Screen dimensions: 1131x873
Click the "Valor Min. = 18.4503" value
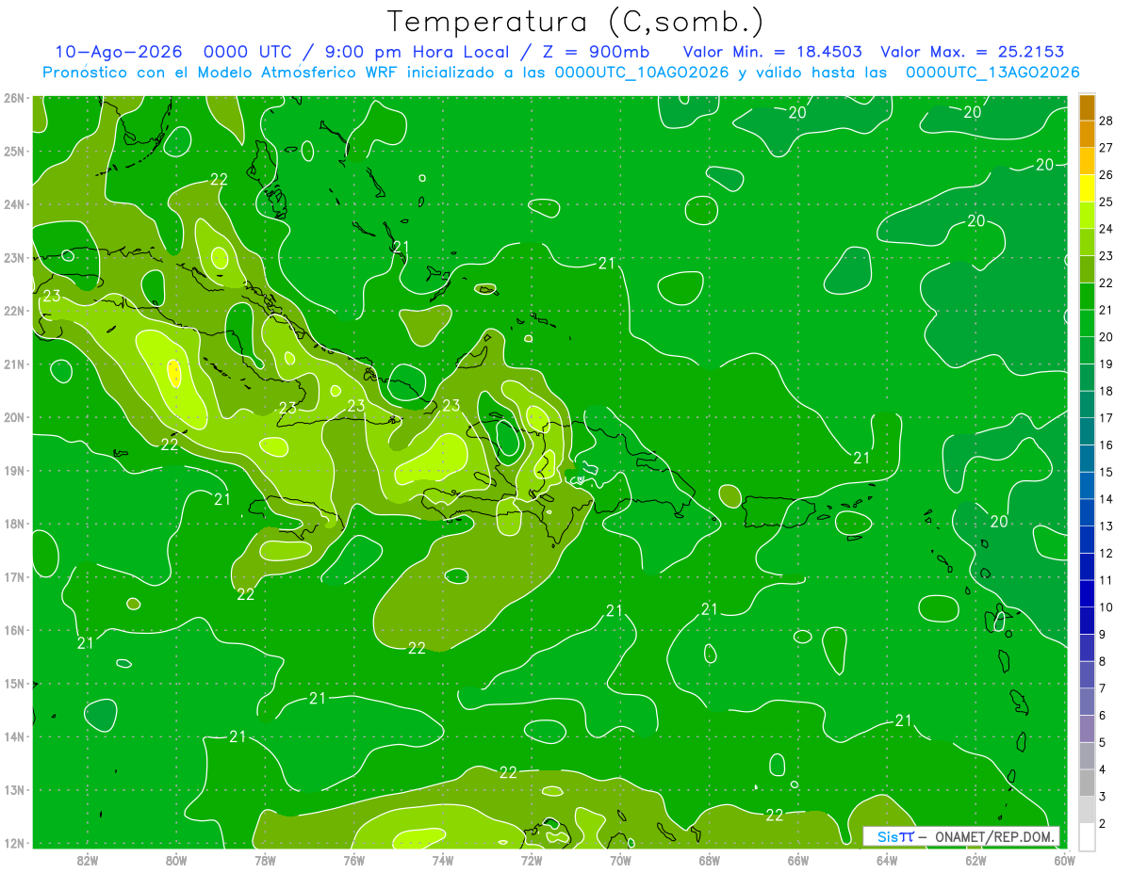click(772, 52)
